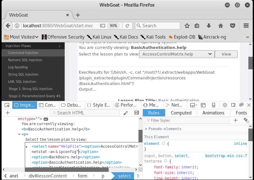This screenshot has width=254, height=180.
Task: Toggle responsive design mode icon
Action: point(214,105)
